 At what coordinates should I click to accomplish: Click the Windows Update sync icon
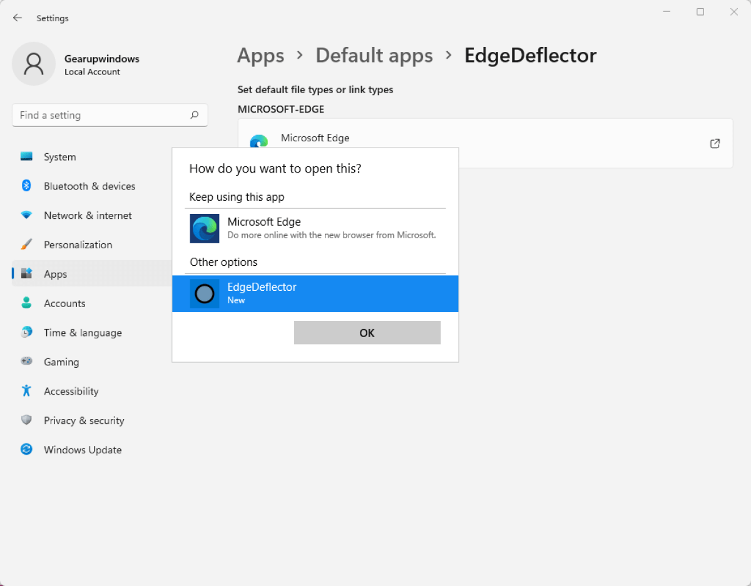26,450
